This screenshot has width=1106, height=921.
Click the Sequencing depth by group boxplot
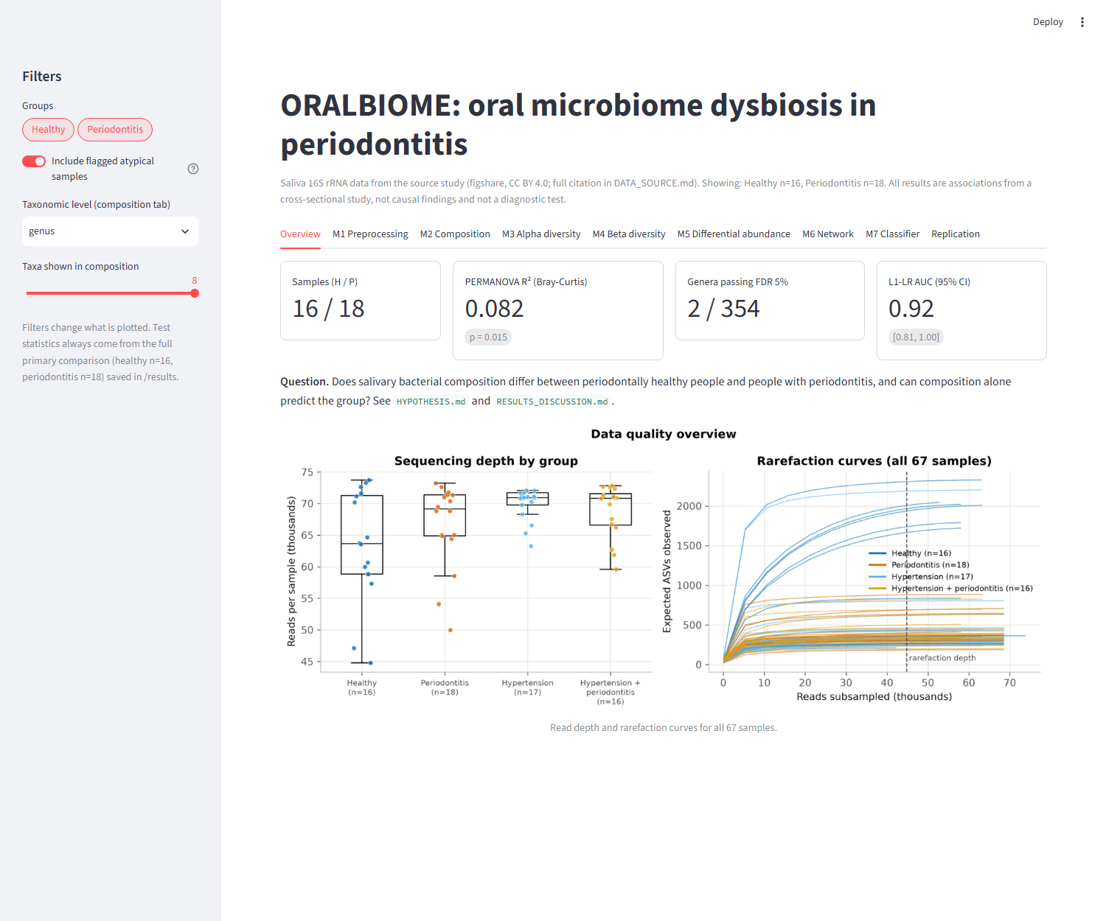470,580
